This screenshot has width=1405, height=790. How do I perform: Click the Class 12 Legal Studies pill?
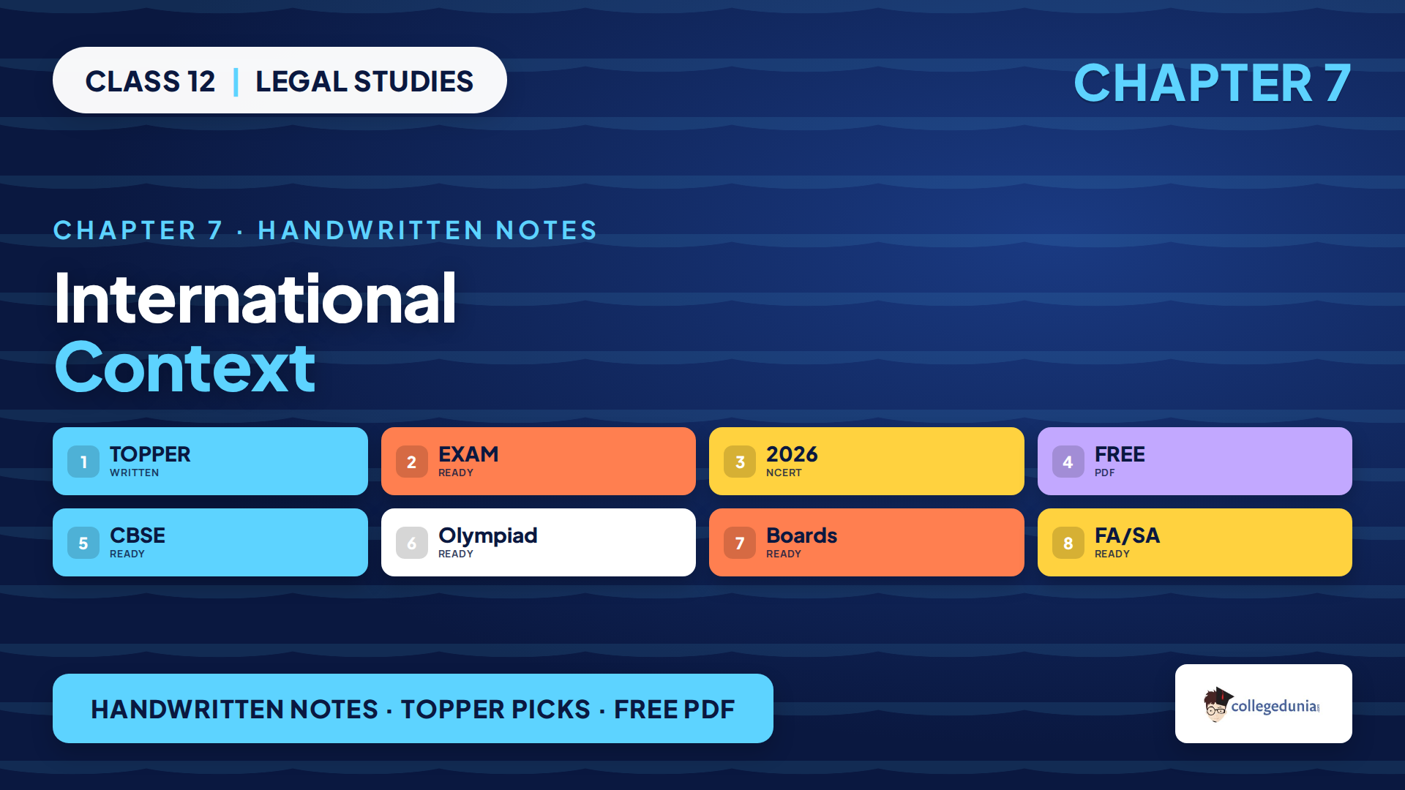[x=280, y=80]
